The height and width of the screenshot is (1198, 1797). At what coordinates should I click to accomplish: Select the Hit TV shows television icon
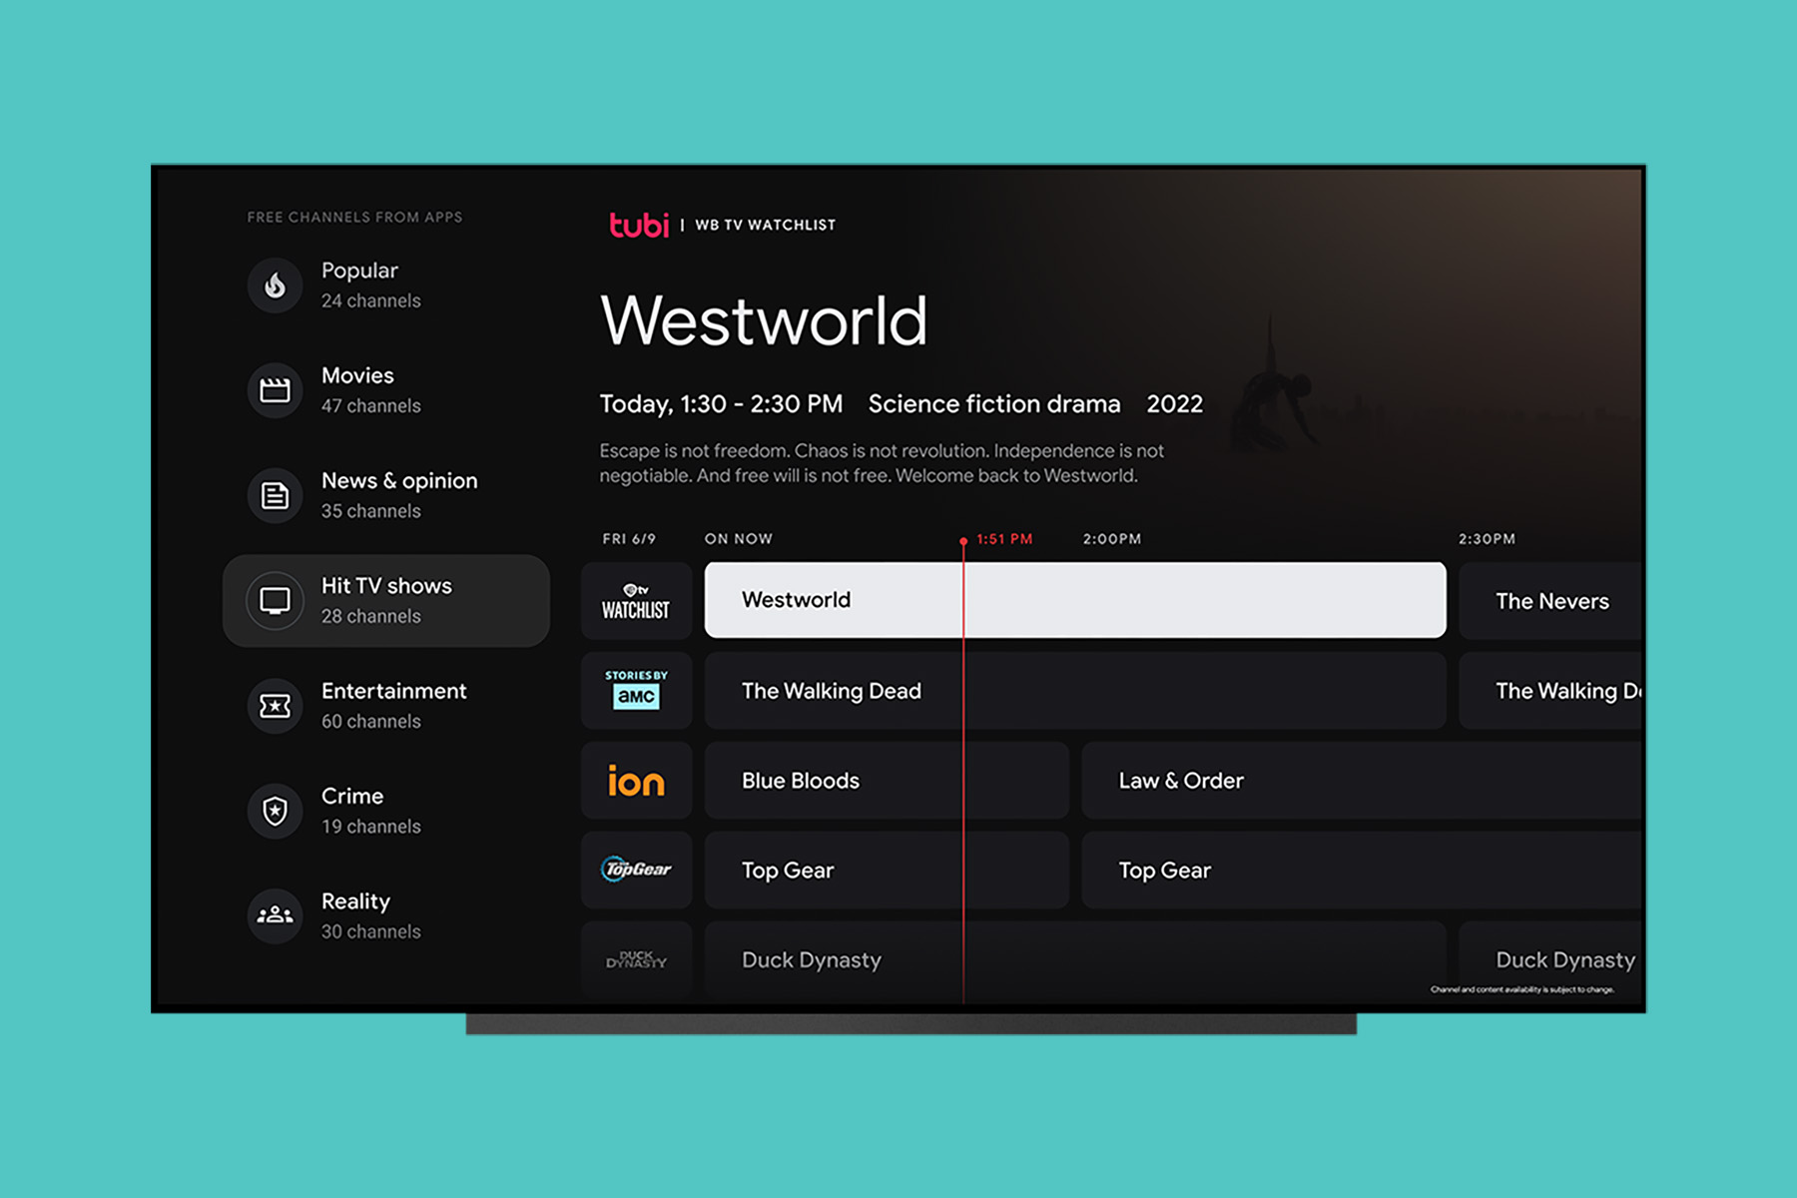pos(275,600)
